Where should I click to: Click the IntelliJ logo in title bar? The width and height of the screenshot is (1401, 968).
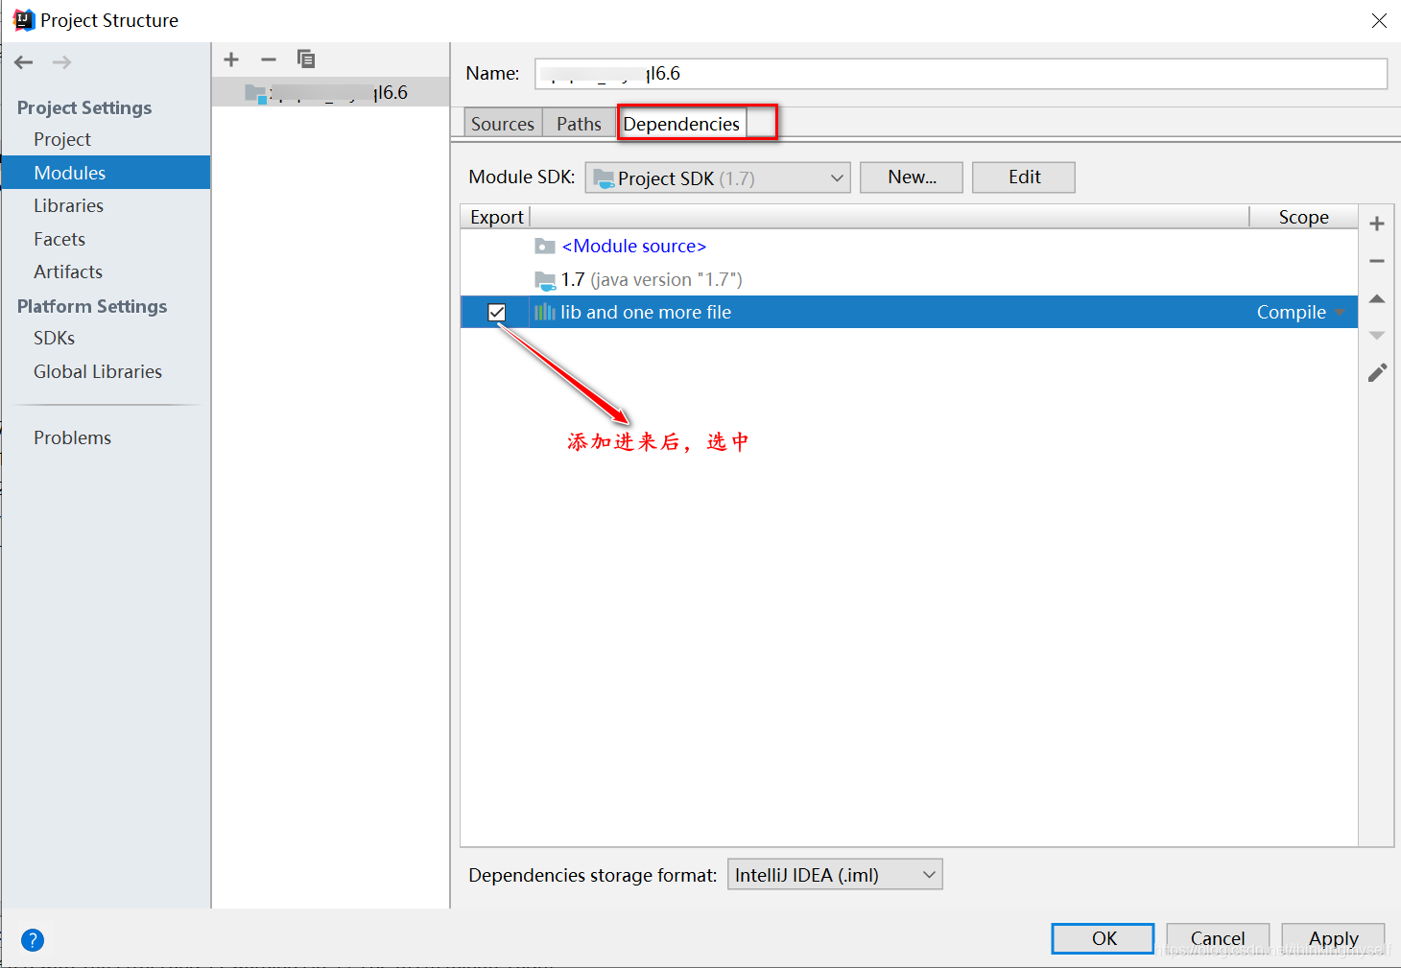tap(23, 20)
